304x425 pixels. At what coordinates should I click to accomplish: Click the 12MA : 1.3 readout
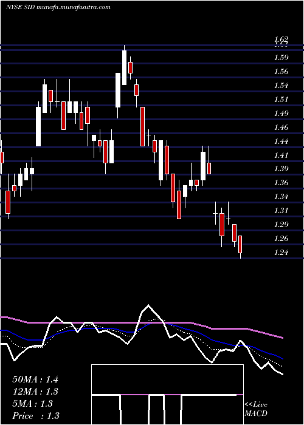tap(35, 392)
